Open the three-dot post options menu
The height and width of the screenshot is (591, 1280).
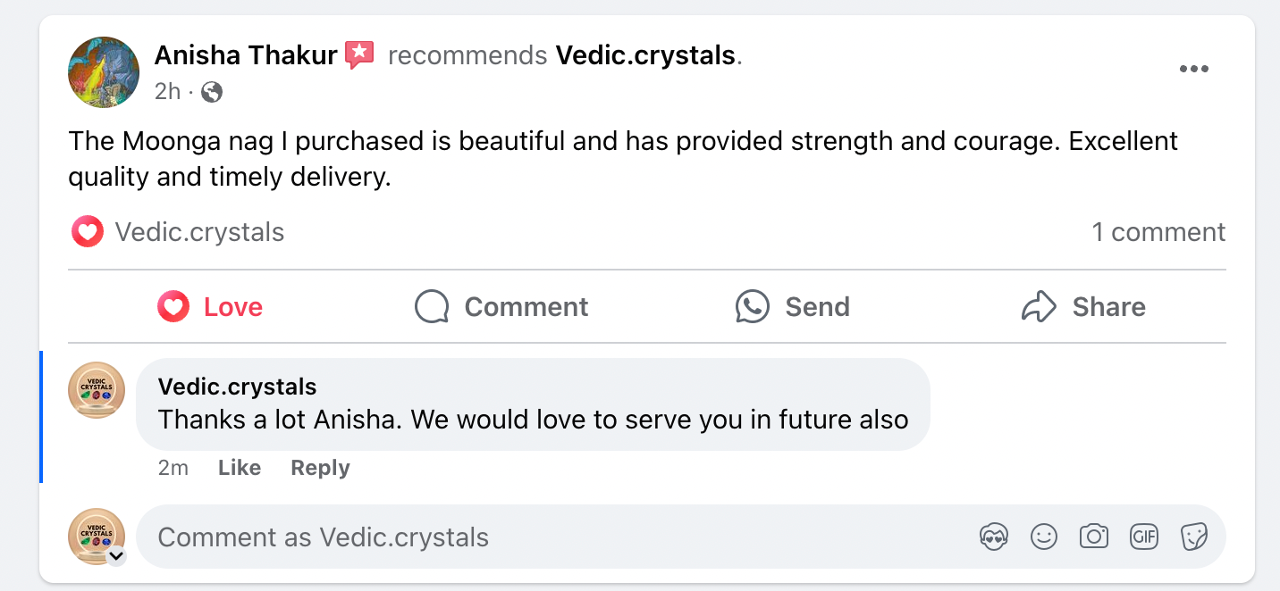[1193, 70]
